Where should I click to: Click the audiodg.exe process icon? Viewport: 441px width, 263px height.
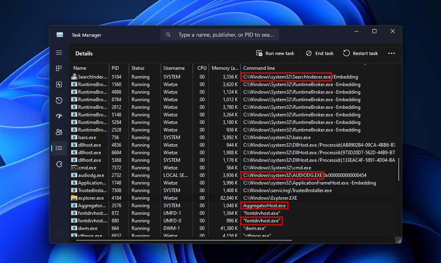point(74,175)
